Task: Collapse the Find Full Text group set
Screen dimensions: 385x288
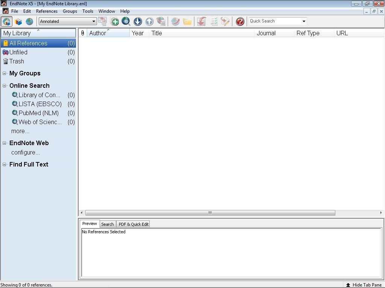Action: (4, 164)
